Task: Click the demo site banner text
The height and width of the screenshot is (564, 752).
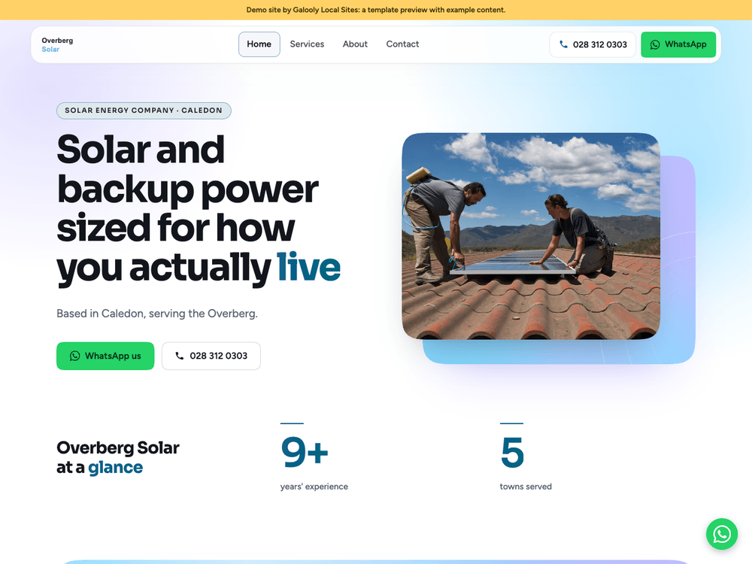Action: (376, 10)
